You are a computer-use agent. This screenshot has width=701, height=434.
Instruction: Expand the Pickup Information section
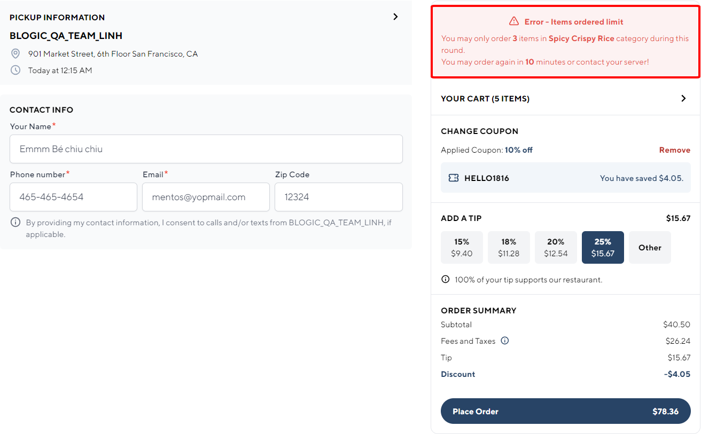pyautogui.click(x=395, y=17)
